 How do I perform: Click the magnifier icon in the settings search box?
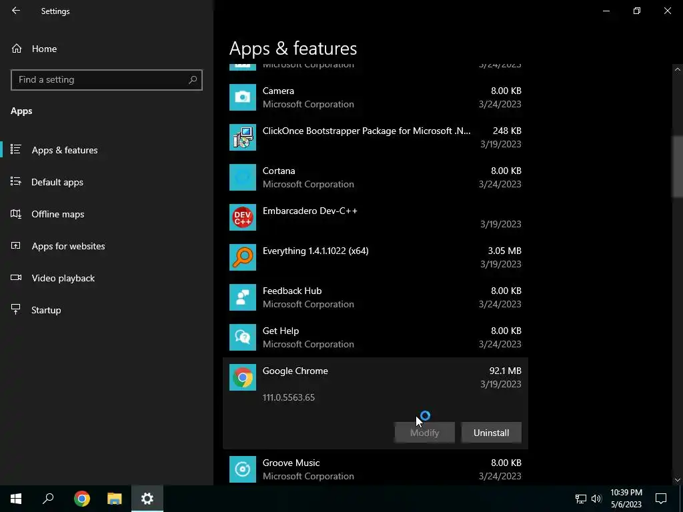click(x=193, y=80)
